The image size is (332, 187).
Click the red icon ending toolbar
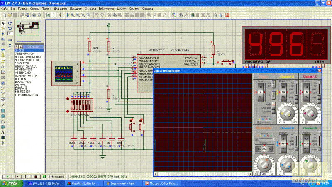(x=227, y=15)
